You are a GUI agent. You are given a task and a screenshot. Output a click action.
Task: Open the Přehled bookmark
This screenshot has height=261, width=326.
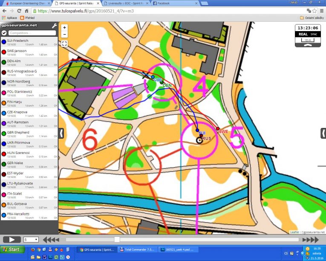pos(27,17)
